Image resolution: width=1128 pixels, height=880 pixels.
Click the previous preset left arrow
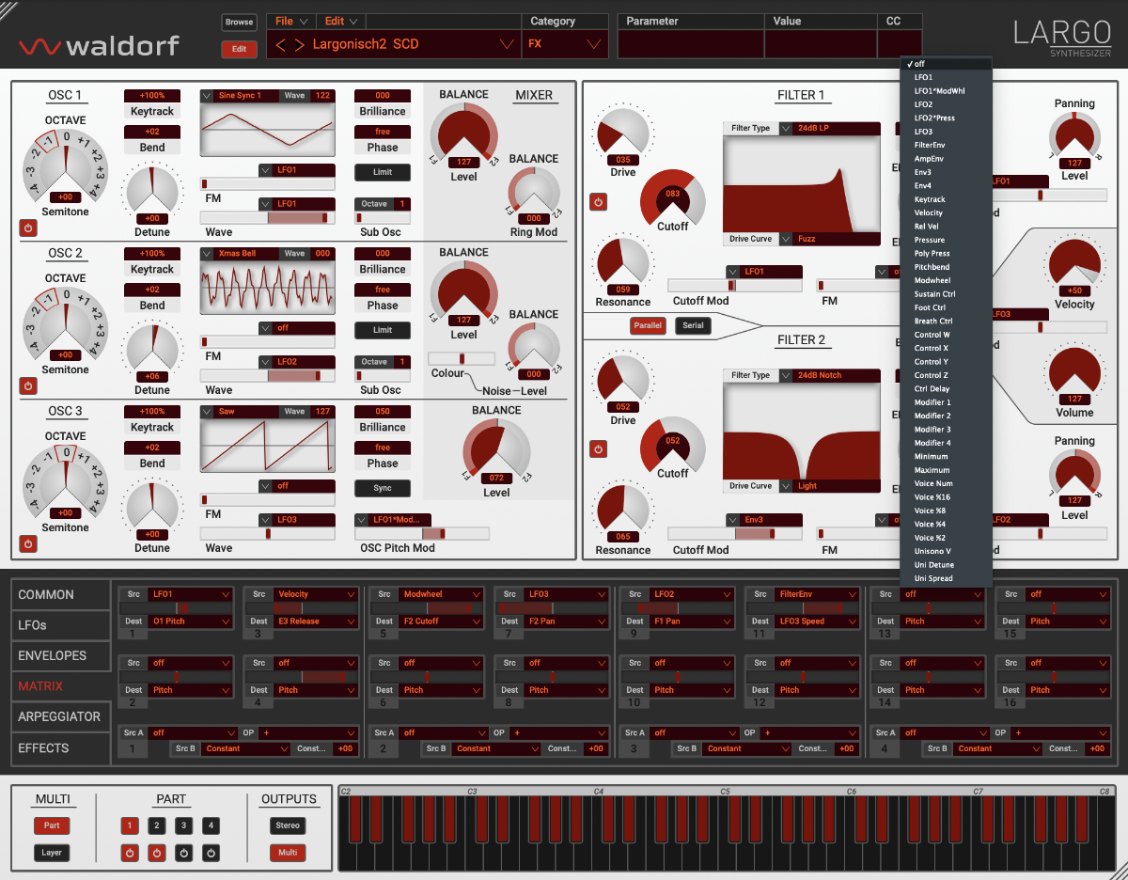tap(279, 44)
